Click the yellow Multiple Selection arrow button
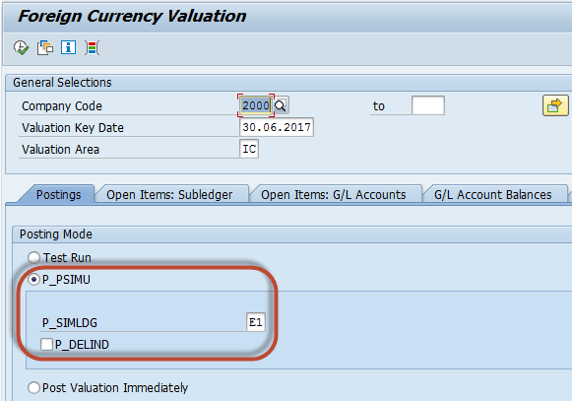Screen dimensions: 572x401 555,105
